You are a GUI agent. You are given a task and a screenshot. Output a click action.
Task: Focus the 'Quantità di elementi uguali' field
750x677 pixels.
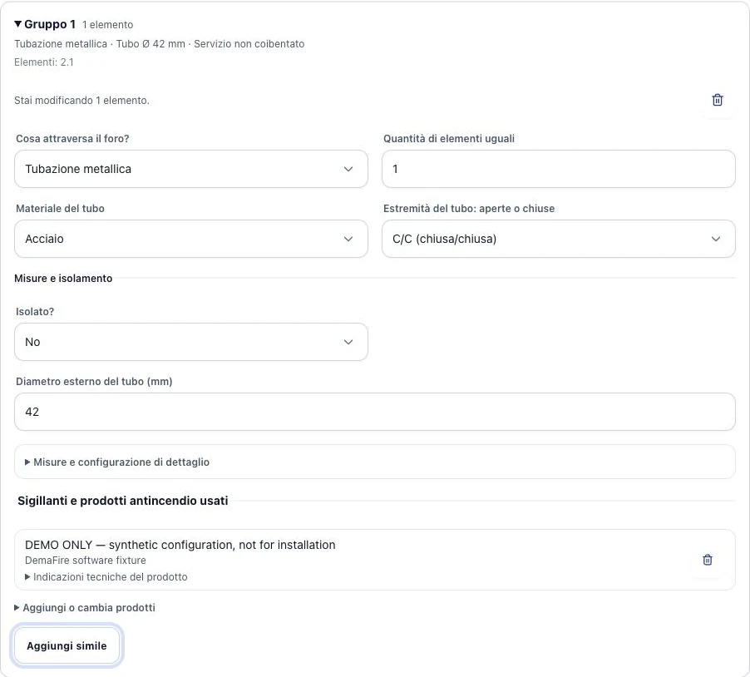click(558, 169)
